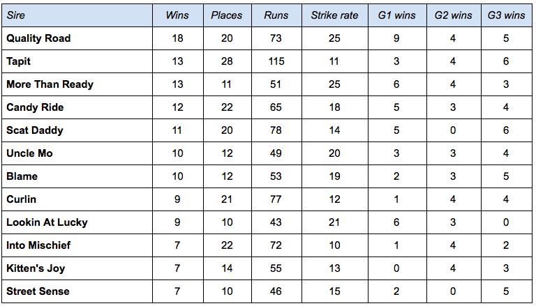Select the Places column header
The width and height of the screenshot is (536, 306).
coord(227,15)
